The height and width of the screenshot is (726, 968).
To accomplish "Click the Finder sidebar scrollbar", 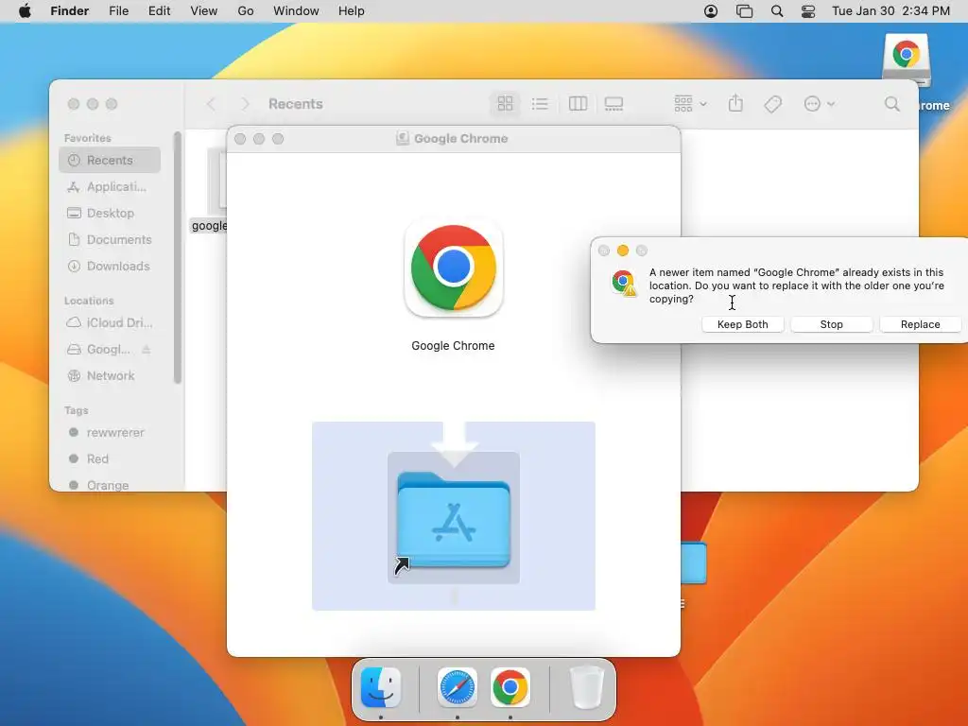I will [178, 257].
